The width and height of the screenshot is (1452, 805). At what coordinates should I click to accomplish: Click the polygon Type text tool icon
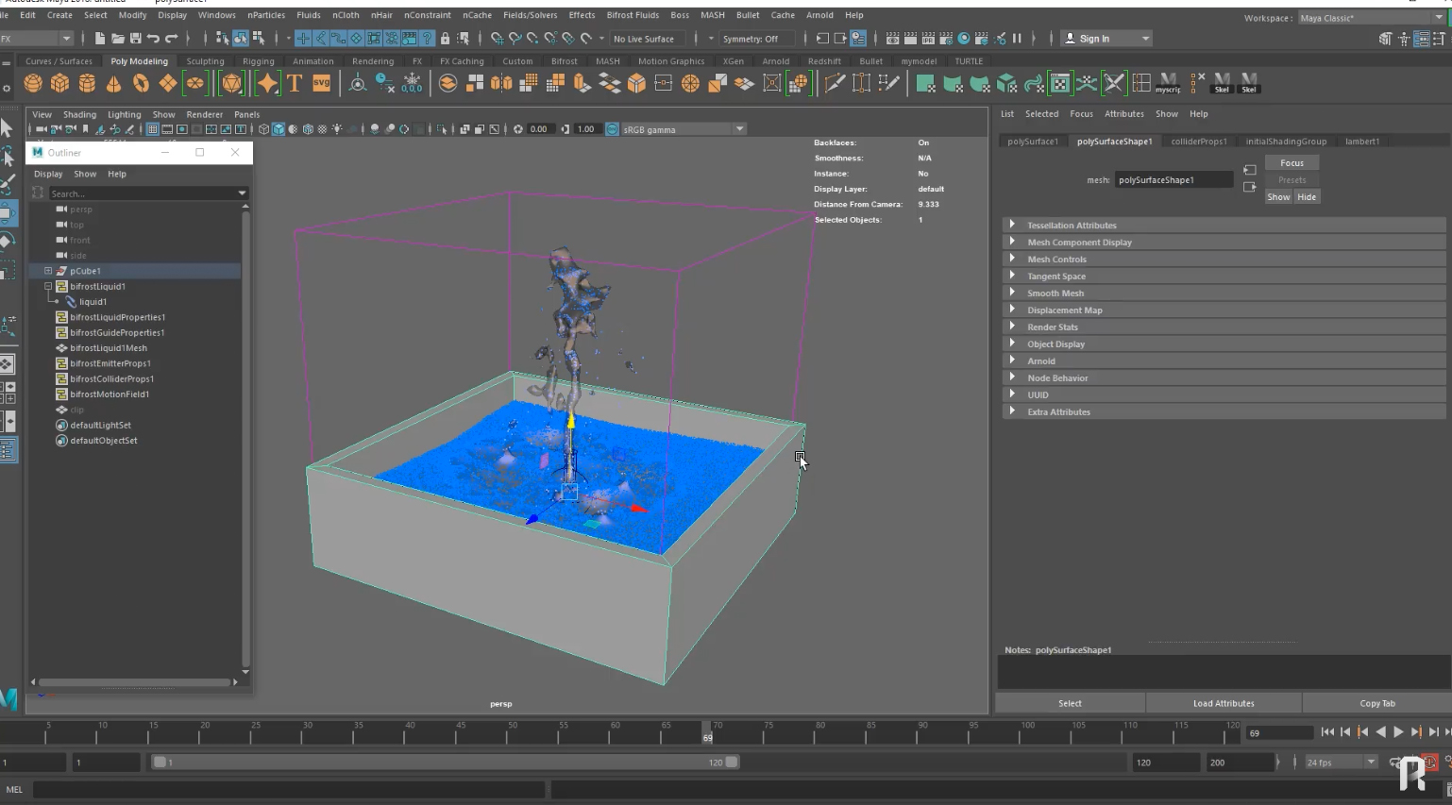point(295,84)
